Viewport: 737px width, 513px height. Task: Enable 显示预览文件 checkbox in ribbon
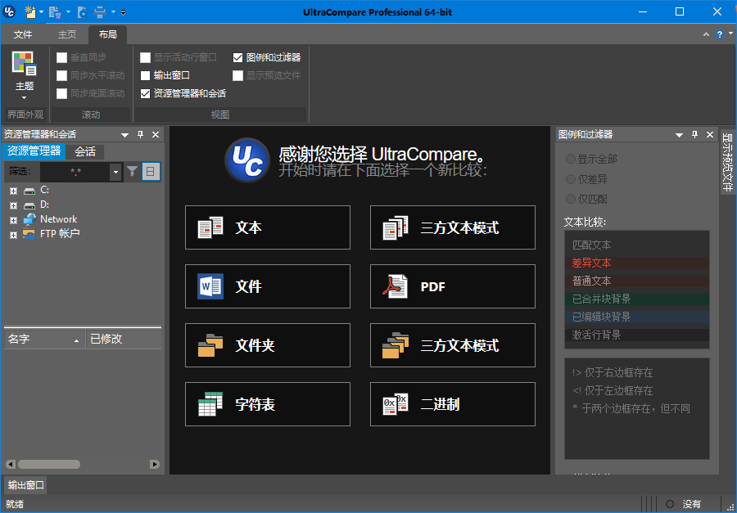(237, 74)
